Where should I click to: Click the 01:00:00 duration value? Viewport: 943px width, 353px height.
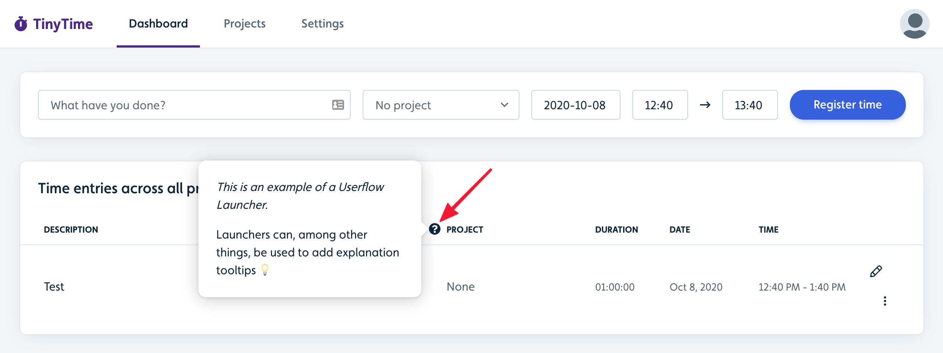pos(615,287)
